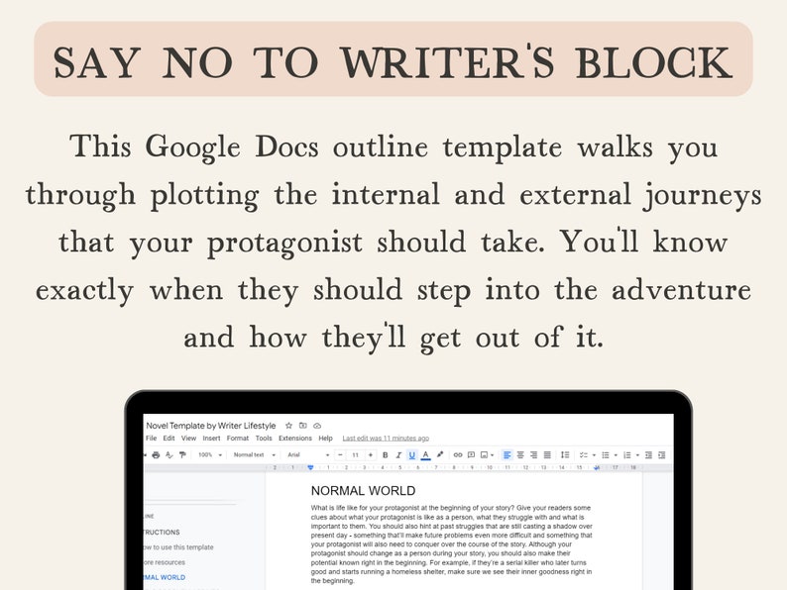Select the Paint format tool
This screenshot has width=787, height=590.
(182, 454)
